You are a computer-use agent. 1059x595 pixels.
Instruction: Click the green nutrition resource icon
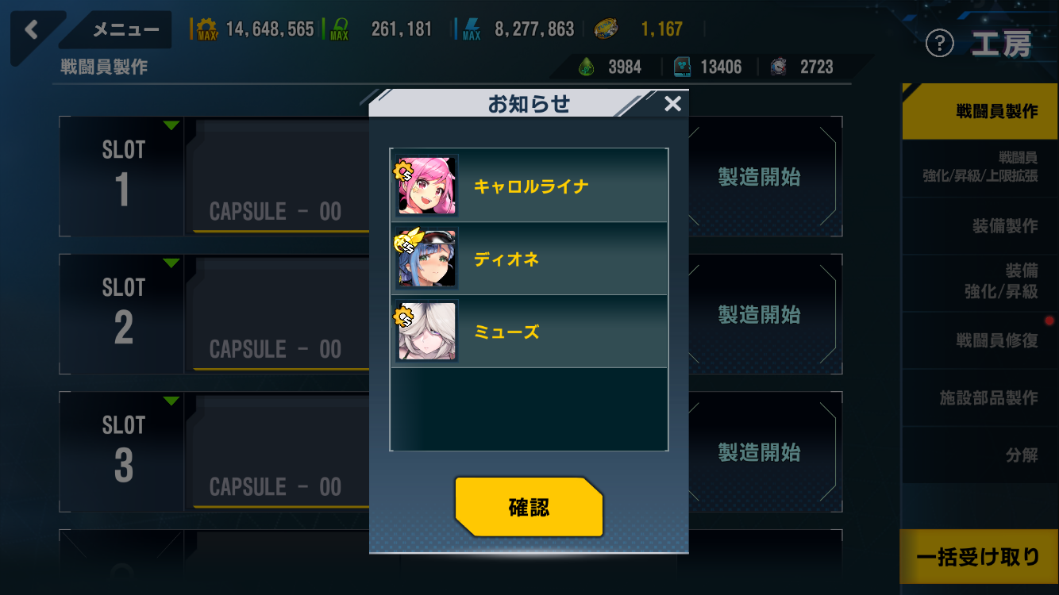338,29
